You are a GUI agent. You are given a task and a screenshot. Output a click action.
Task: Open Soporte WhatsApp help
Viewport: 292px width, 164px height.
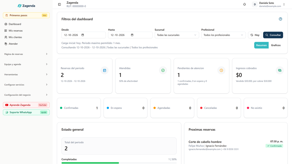26,112
